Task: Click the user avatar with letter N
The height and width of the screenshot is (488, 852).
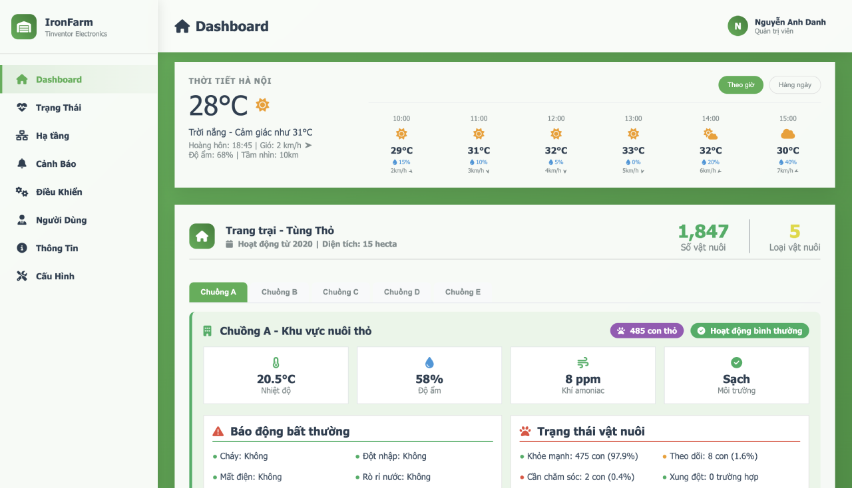Action: coord(738,26)
